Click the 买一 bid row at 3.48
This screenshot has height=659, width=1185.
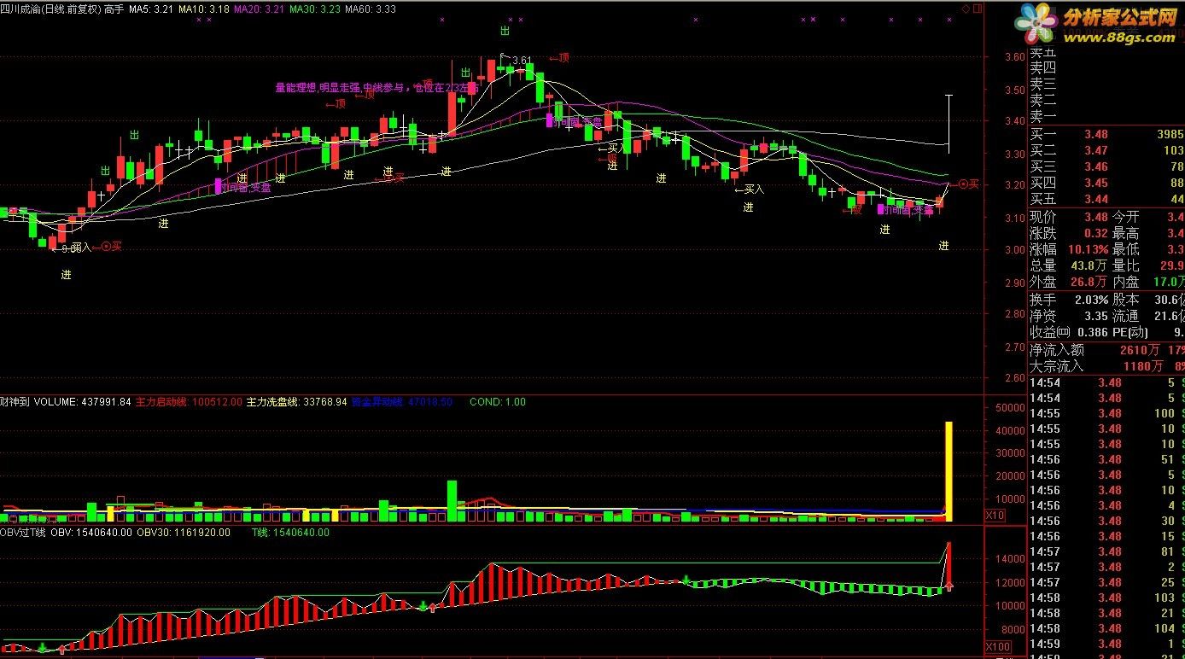click(x=1106, y=134)
